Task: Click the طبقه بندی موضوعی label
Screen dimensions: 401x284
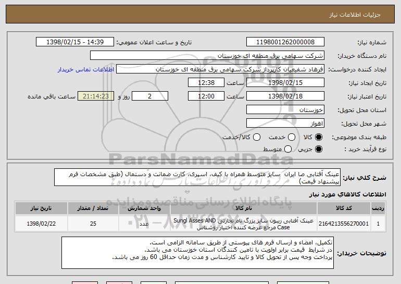Action: (359, 138)
